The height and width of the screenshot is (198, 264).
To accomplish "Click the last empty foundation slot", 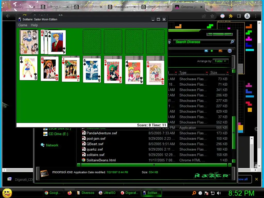I will tap(155, 42).
